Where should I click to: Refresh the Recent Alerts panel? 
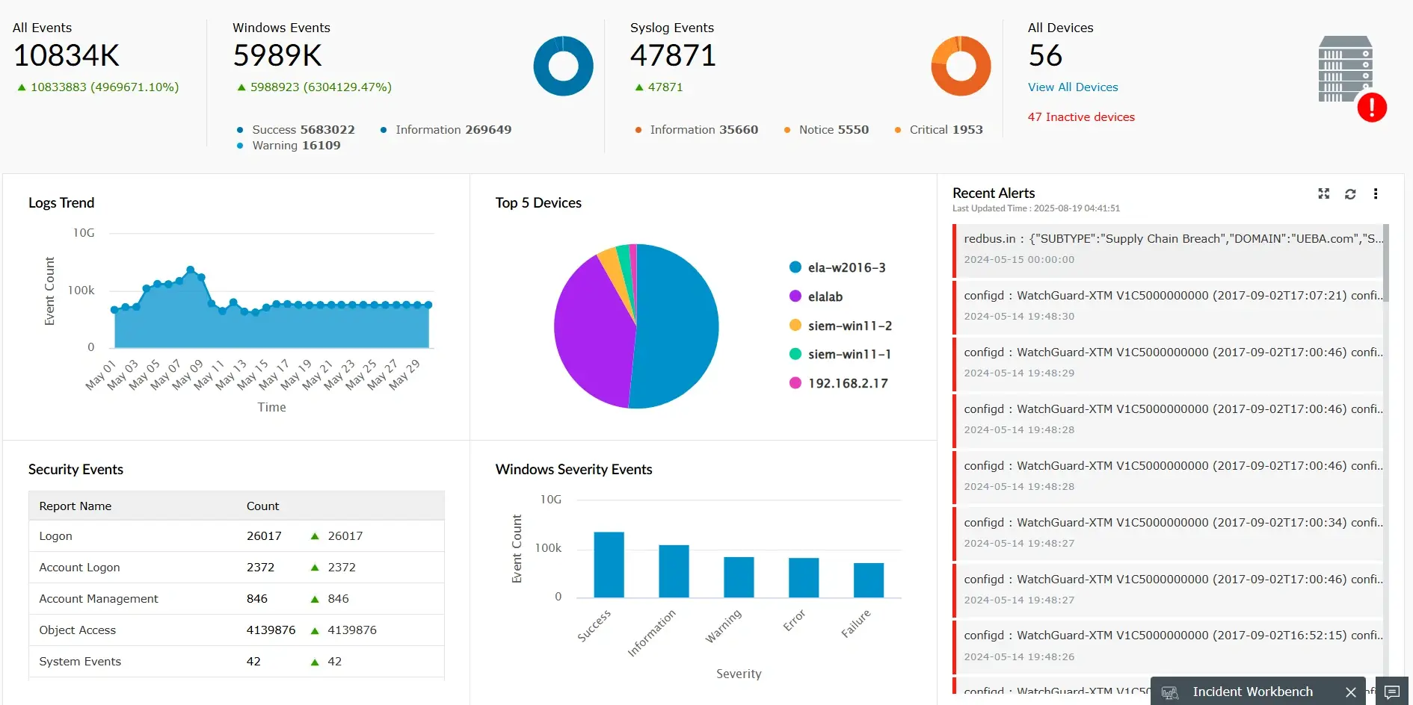coord(1349,193)
